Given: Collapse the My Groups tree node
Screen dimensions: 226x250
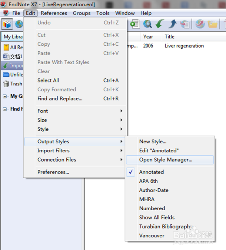Looking at the screenshot, I should pyautogui.click(x=5, y=96).
